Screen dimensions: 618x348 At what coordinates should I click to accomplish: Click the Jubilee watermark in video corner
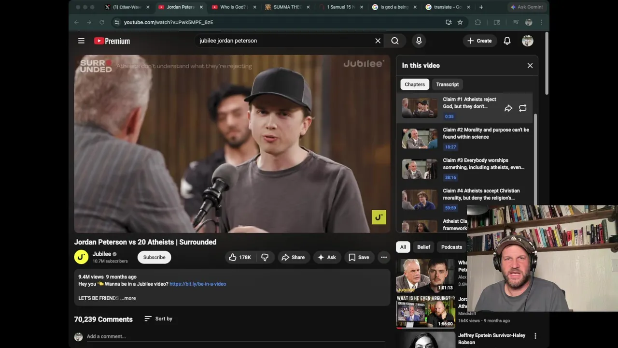point(379,217)
